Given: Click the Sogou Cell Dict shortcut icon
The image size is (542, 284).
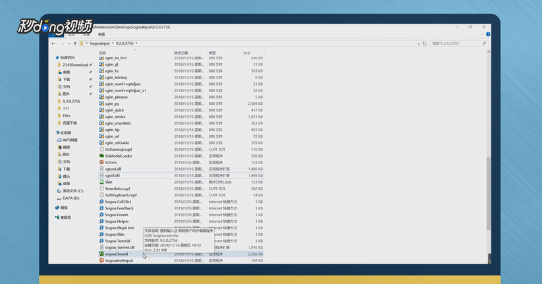Looking at the screenshot, I should pos(101,202).
